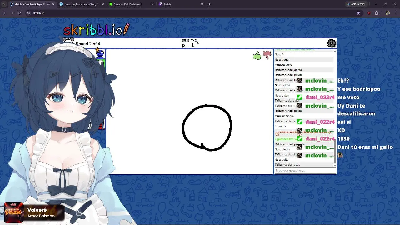Mute audio on the skribbl tab
Viewport: 400px width, 225px height.
[x=48, y=4]
